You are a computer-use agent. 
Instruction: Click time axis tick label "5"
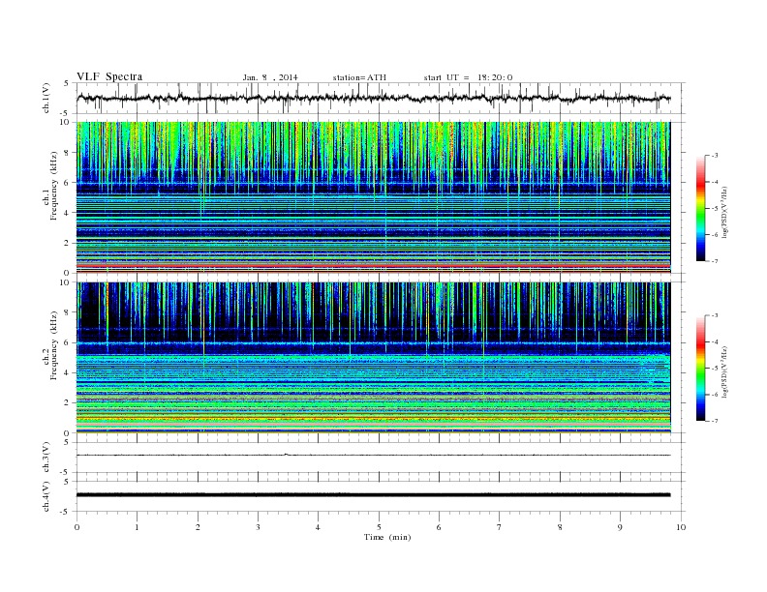pos(379,527)
